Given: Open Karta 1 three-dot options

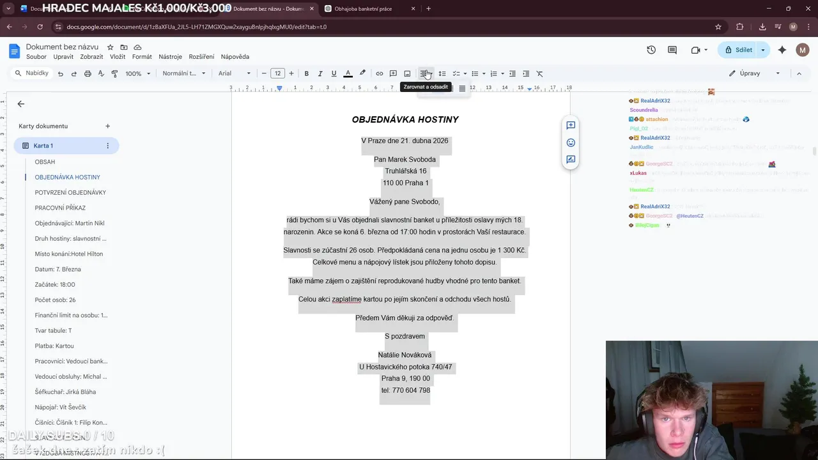Looking at the screenshot, I should pyautogui.click(x=107, y=146).
